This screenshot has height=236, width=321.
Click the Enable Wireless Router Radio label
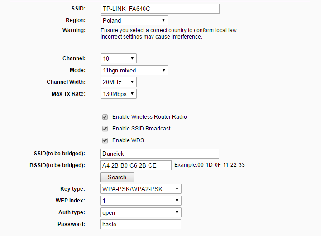pos(149,117)
